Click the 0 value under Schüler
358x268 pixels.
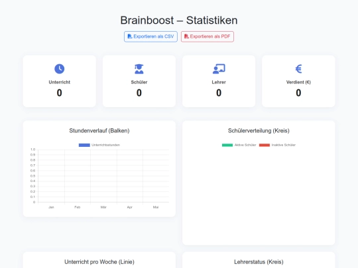tap(139, 93)
